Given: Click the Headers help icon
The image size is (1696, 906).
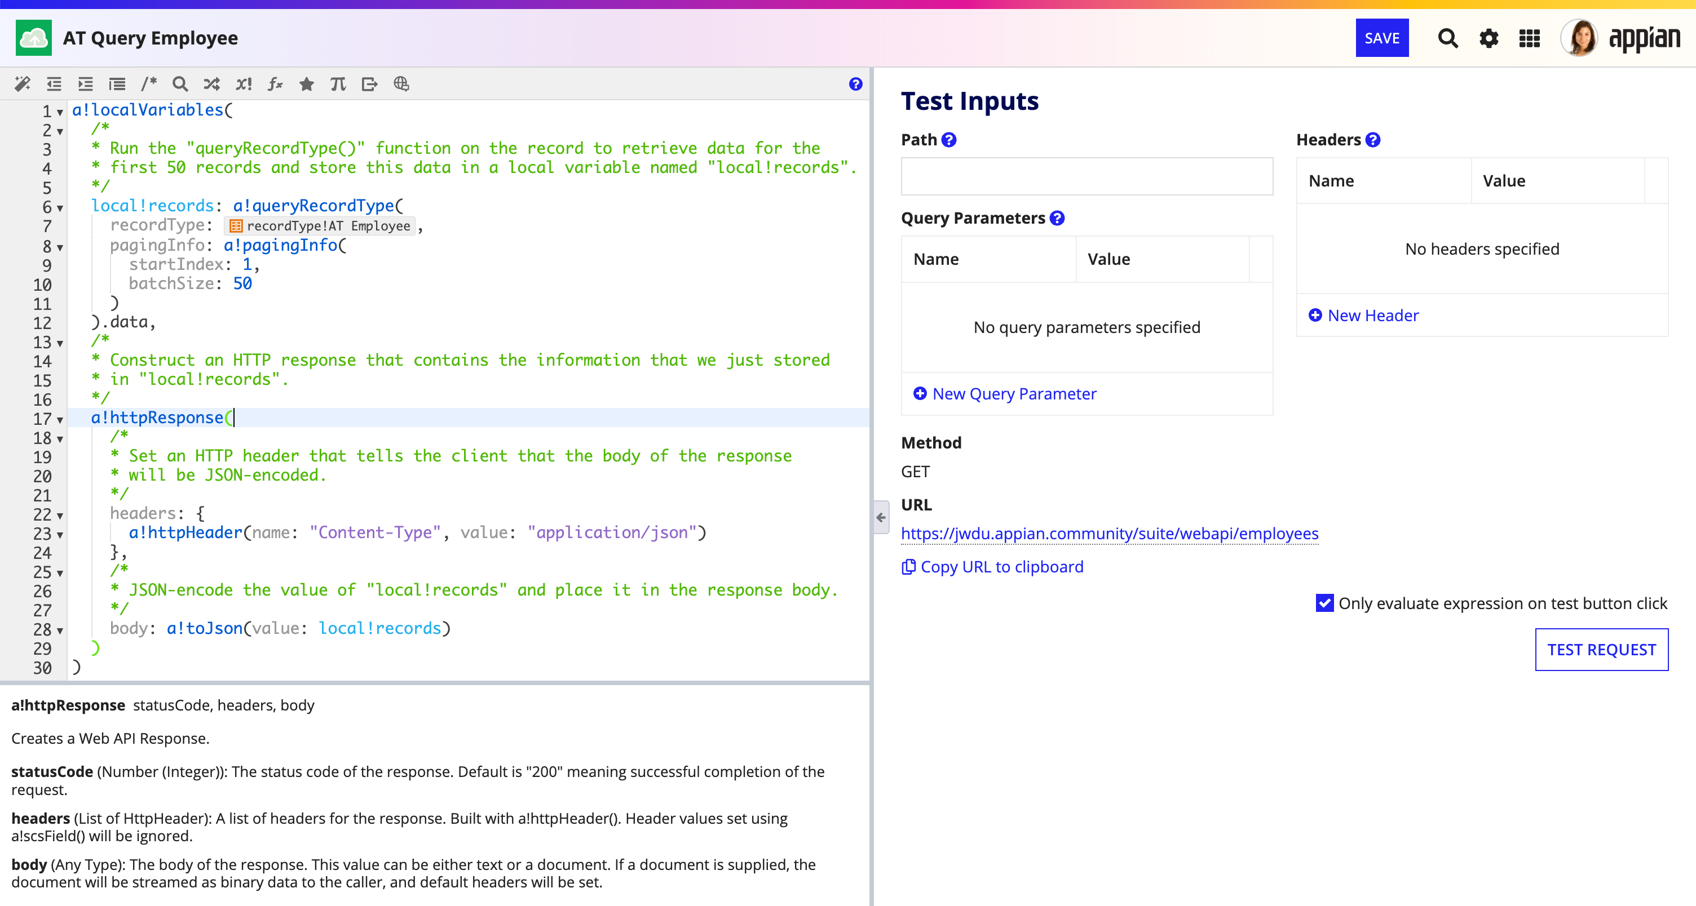Looking at the screenshot, I should (x=1373, y=140).
